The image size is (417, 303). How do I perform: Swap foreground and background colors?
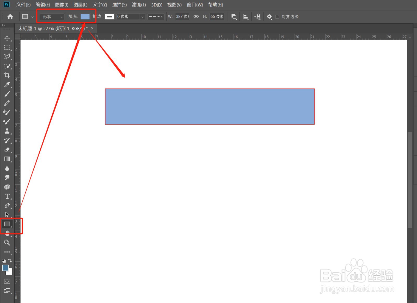[10, 260]
